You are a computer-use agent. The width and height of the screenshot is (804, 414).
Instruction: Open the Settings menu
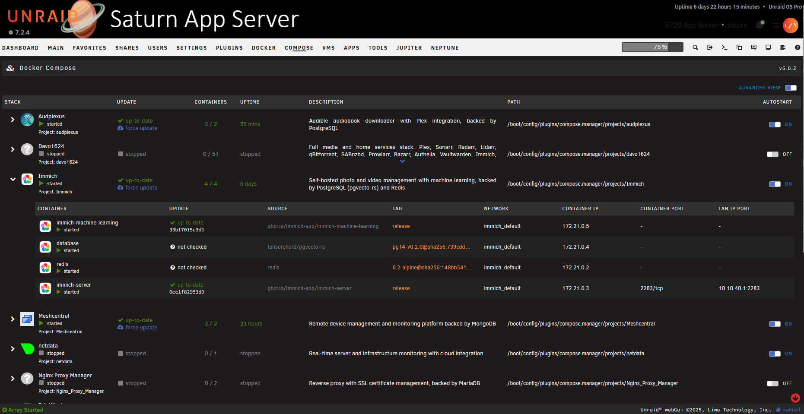[191, 48]
